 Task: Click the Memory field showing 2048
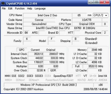93,50
